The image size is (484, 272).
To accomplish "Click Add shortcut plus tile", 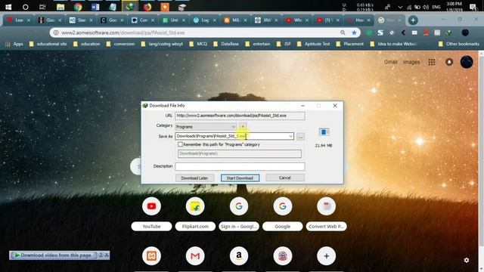I will [x=326, y=255].
